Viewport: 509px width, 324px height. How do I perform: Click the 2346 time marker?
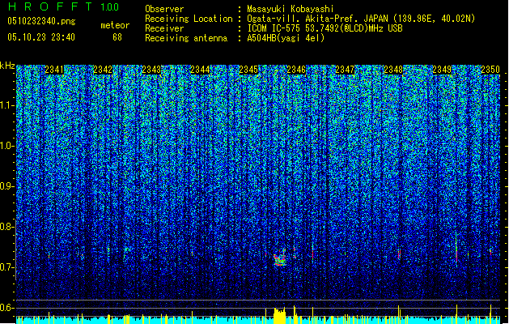point(296,70)
